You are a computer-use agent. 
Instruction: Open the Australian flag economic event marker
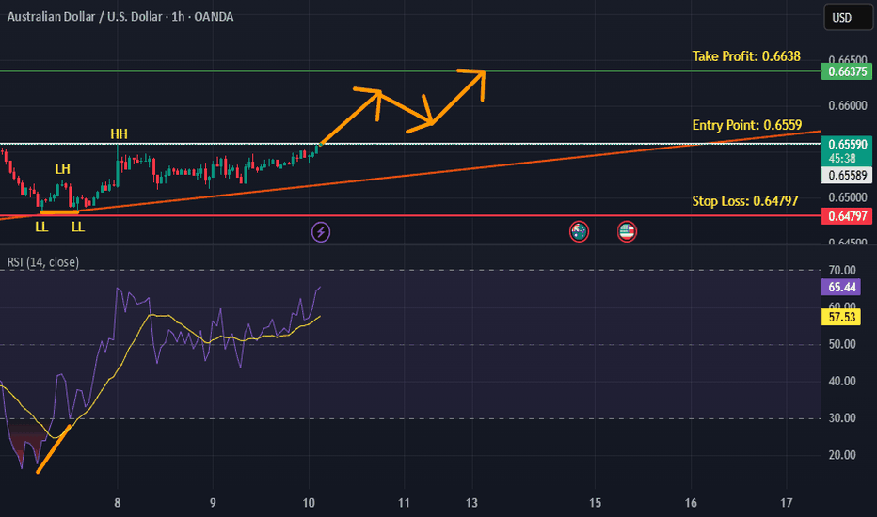tap(579, 231)
